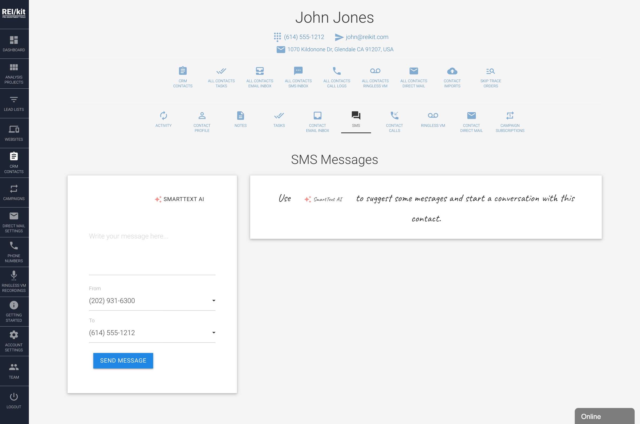Select the REI/kit logo
The height and width of the screenshot is (424, 640).
(x=14, y=14)
